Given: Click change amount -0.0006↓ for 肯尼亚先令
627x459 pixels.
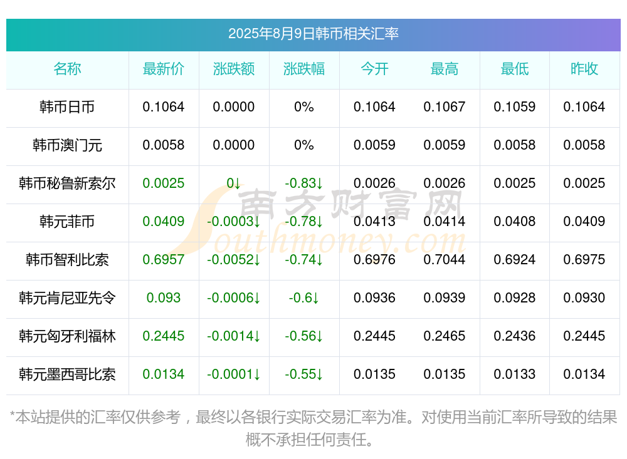Looking at the screenshot, I should point(234,298).
